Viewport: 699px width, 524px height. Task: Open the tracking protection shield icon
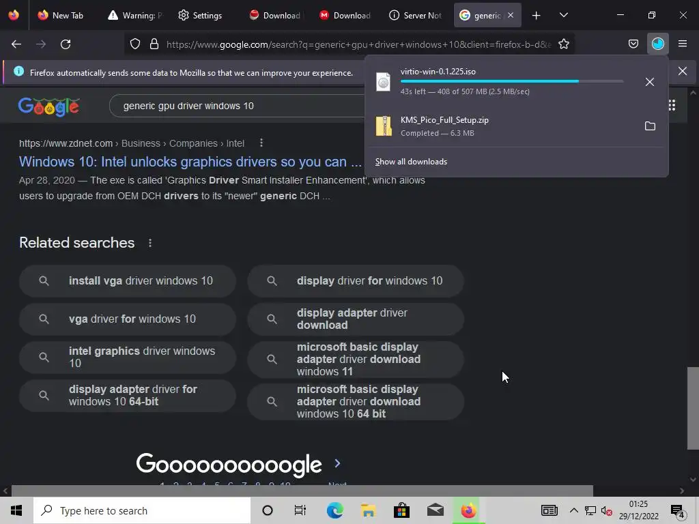[135, 44]
